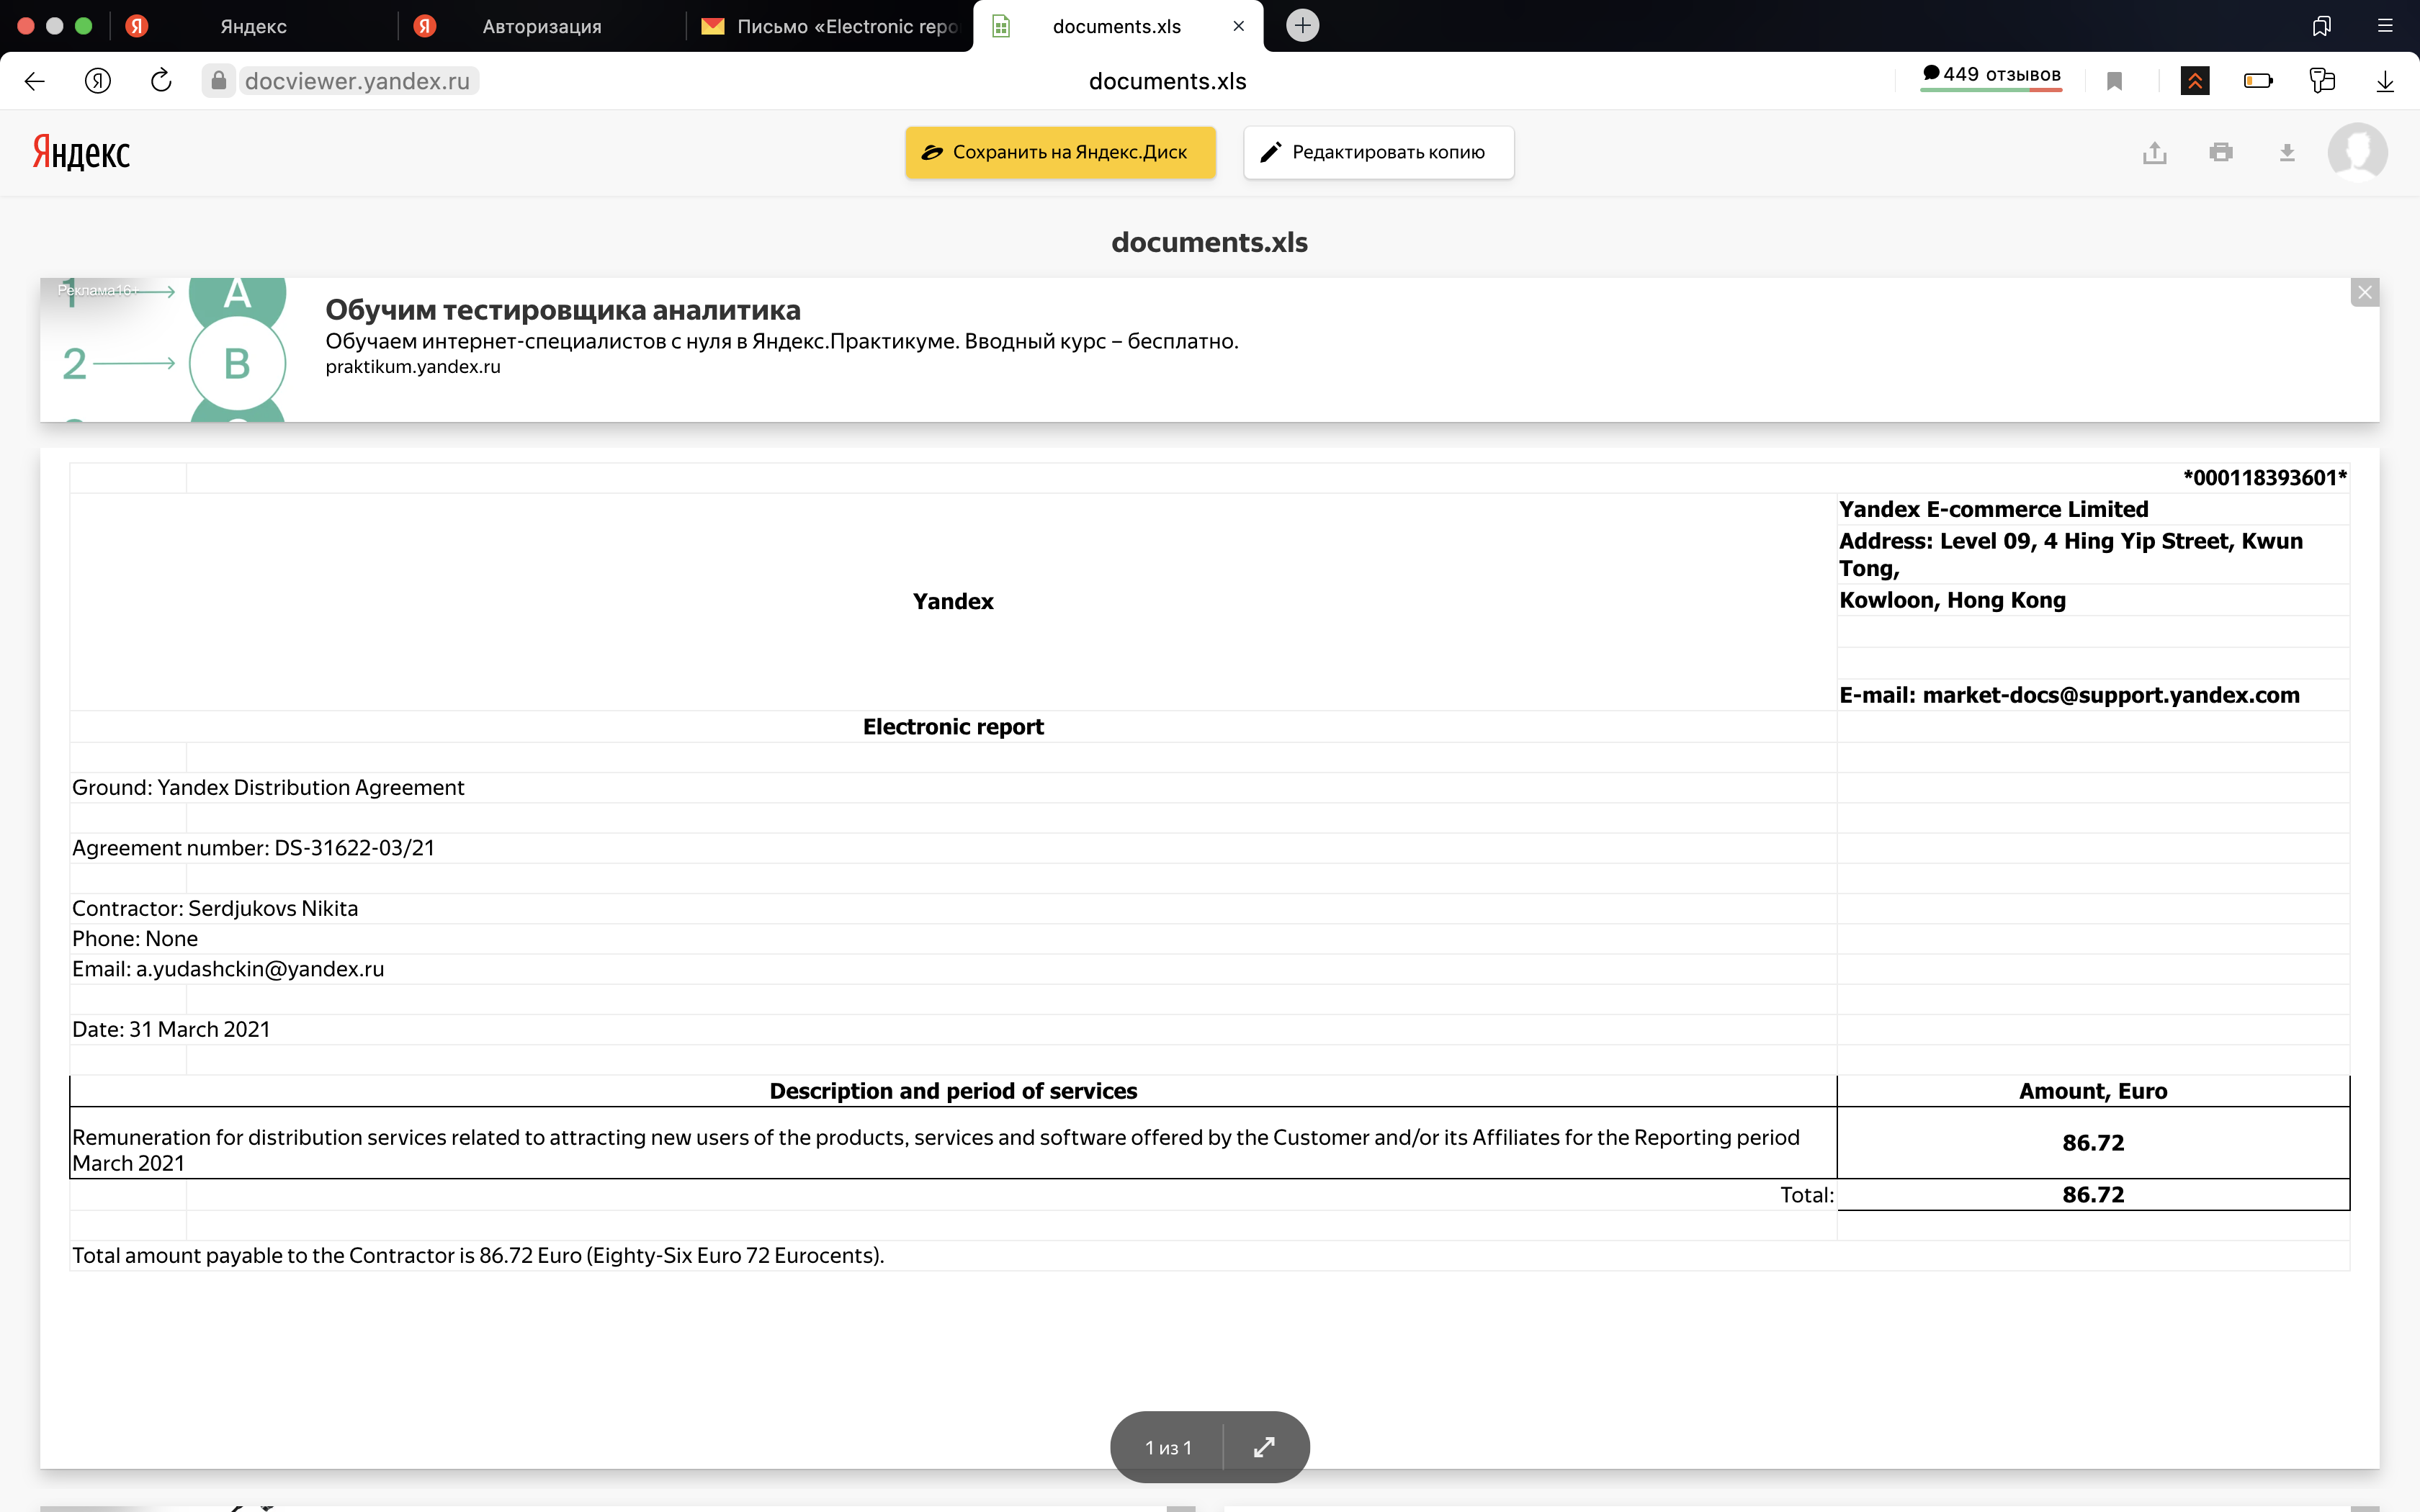
Task: Switch to the Письмо «Electronic repo tab
Action: pos(830,26)
